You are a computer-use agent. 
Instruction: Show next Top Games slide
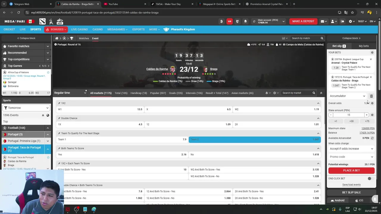[x=49, y=66]
